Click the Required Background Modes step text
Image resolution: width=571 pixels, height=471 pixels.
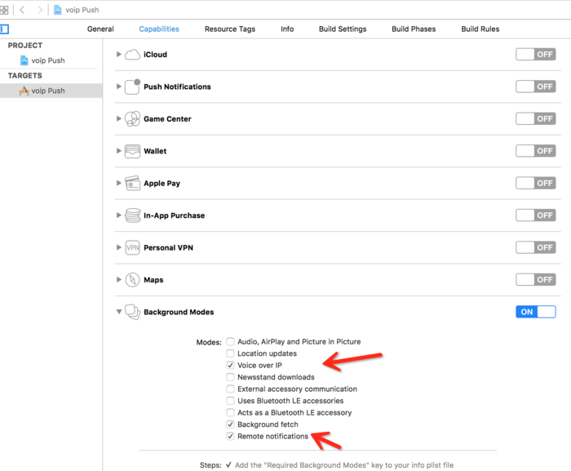pyautogui.click(x=344, y=465)
